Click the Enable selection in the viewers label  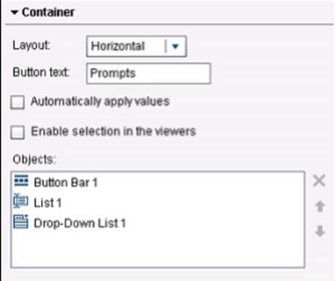(113, 131)
